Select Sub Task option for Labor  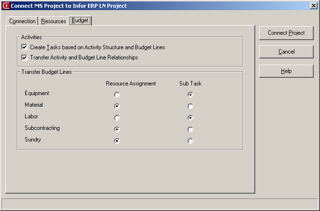(x=190, y=118)
